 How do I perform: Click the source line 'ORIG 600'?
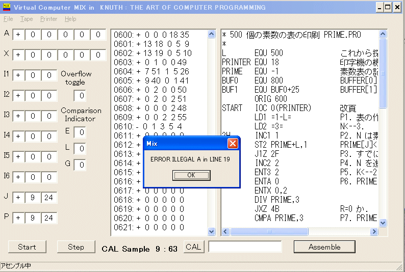tap(271, 99)
